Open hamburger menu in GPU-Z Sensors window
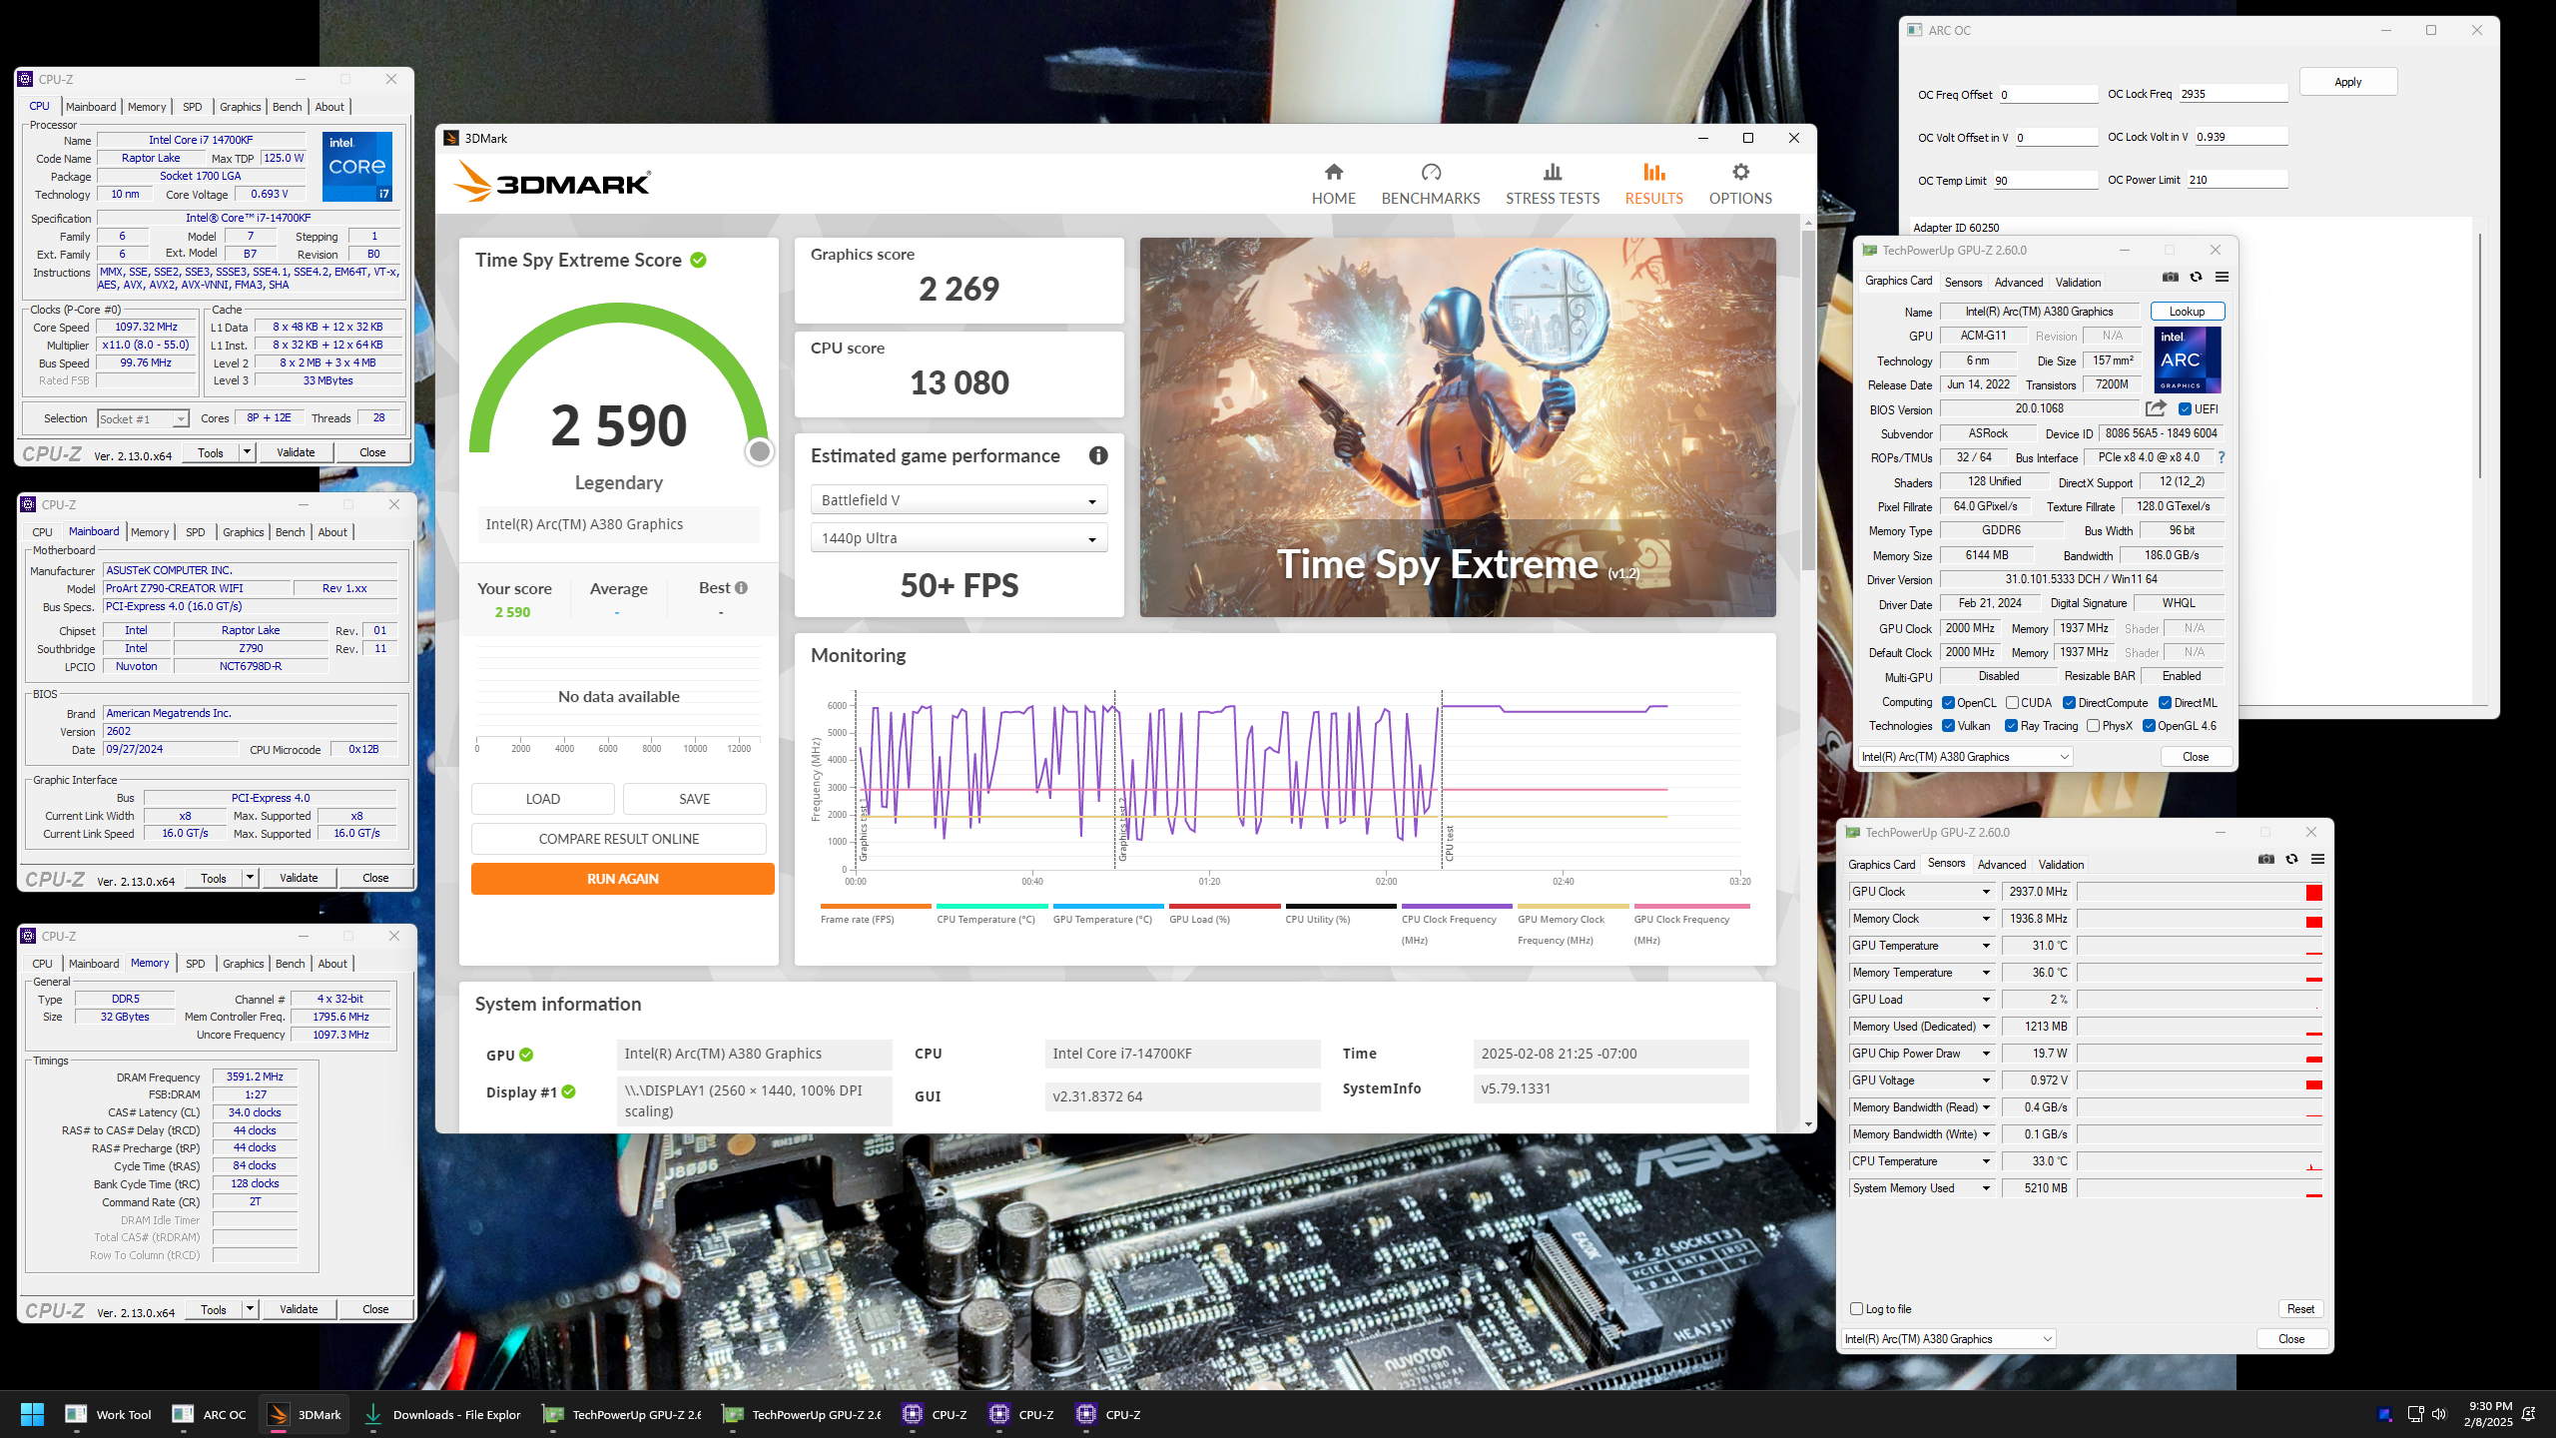2556x1438 pixels. click(x=2317, y=859)
